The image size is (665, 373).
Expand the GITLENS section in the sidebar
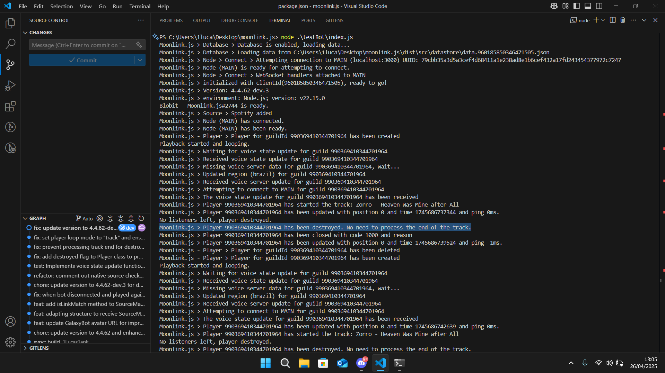25,348
